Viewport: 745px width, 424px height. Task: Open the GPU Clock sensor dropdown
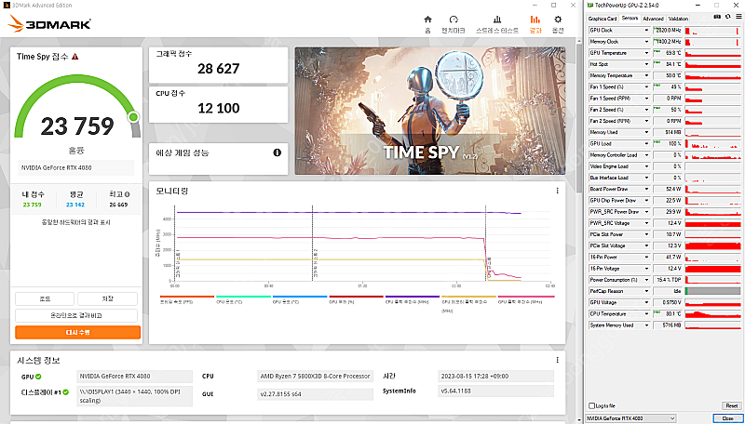(646, 31)
